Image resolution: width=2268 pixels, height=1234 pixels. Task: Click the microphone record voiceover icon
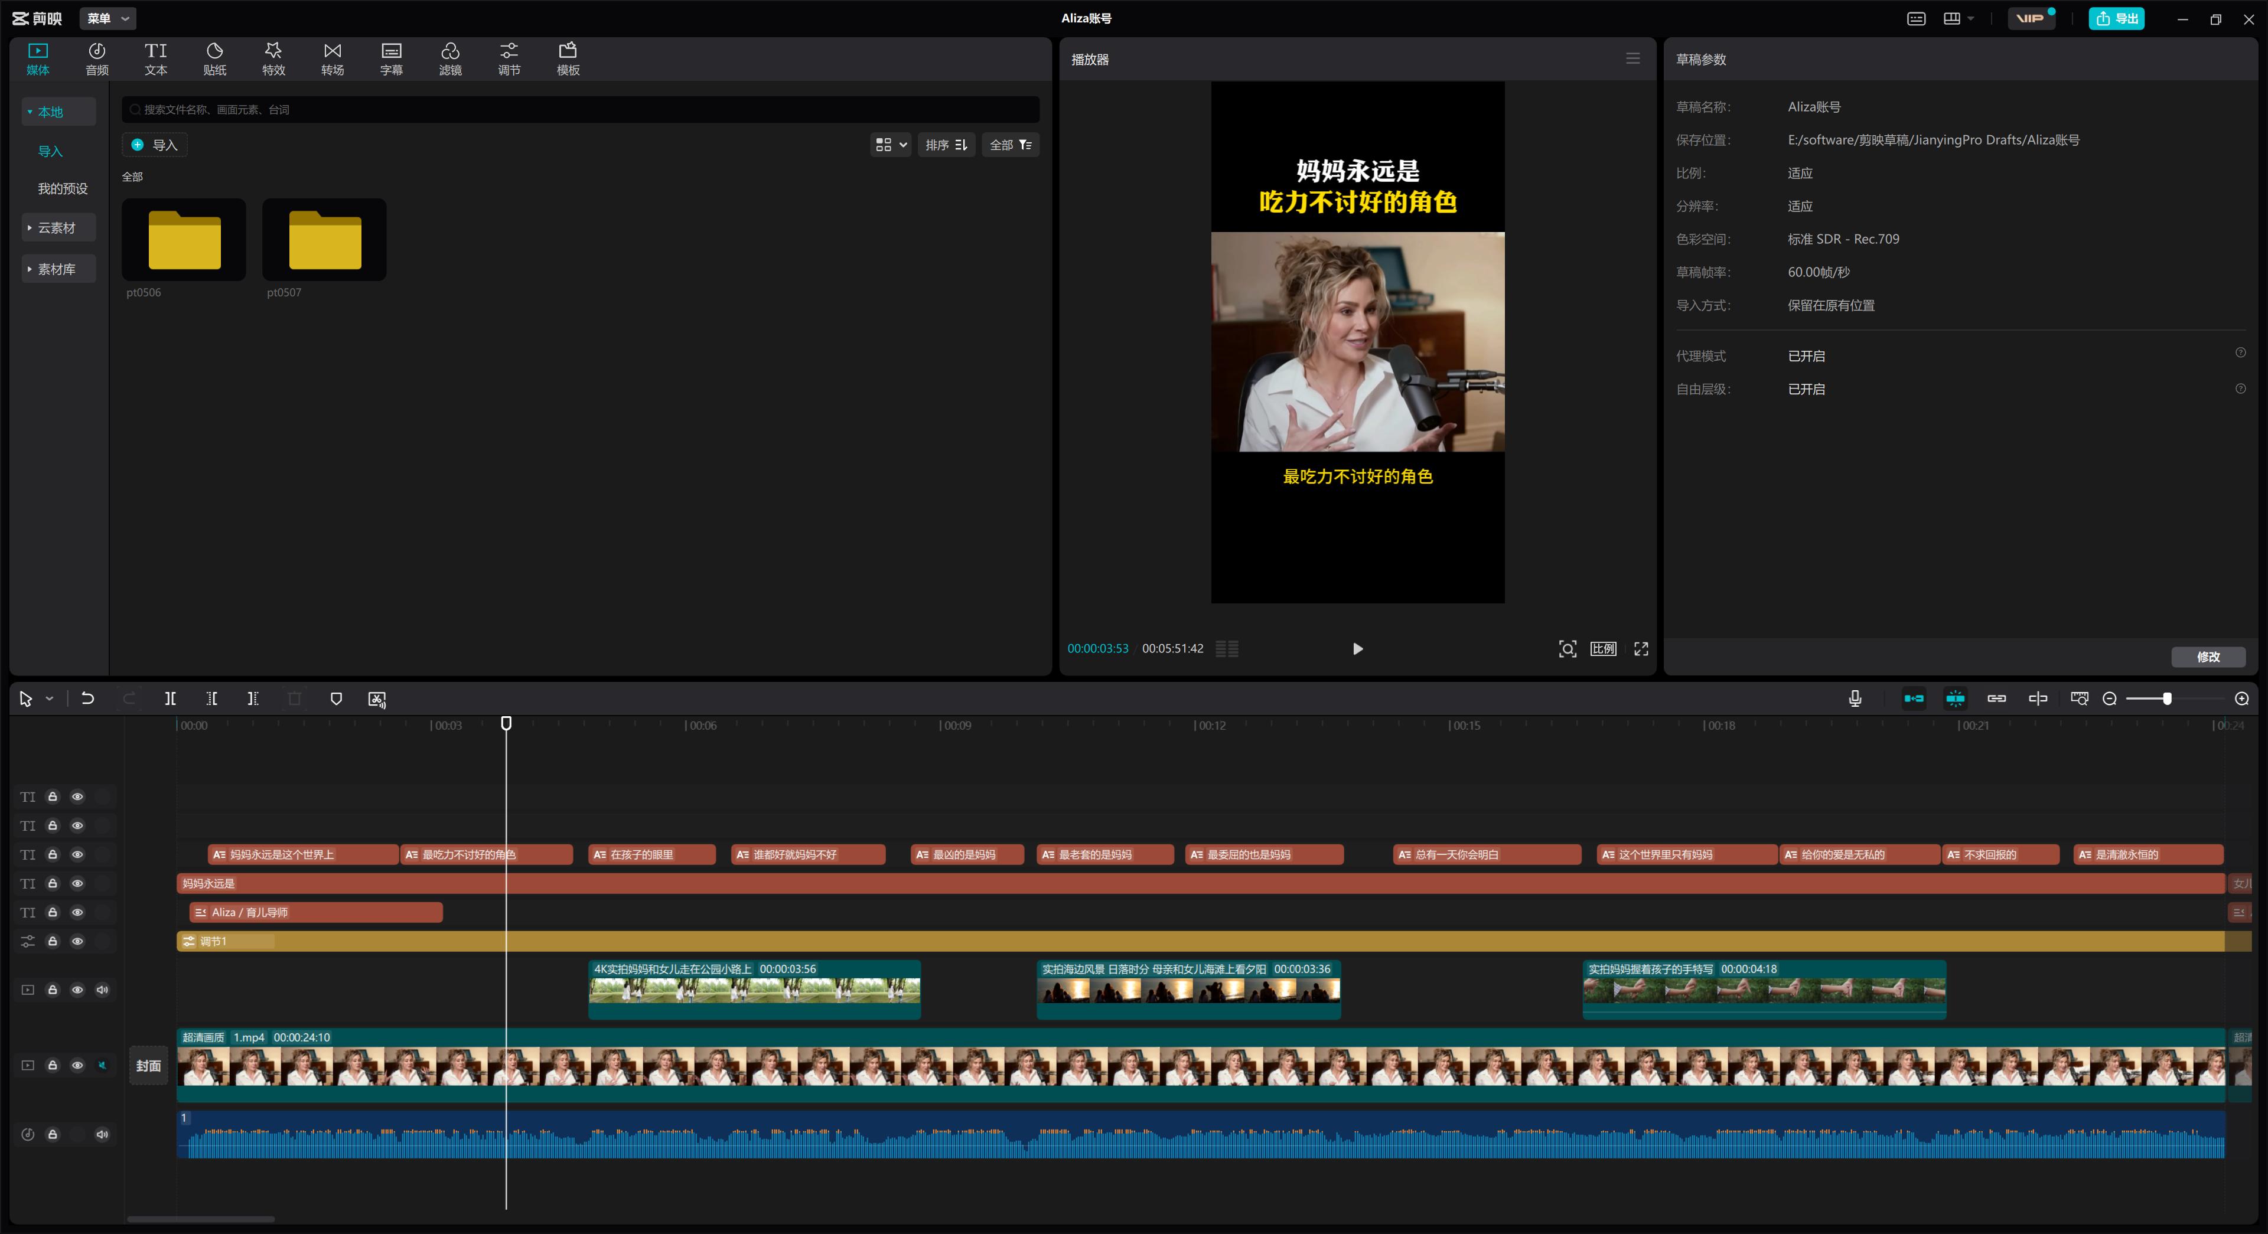pyautogui.click(x=1855, y=699)
